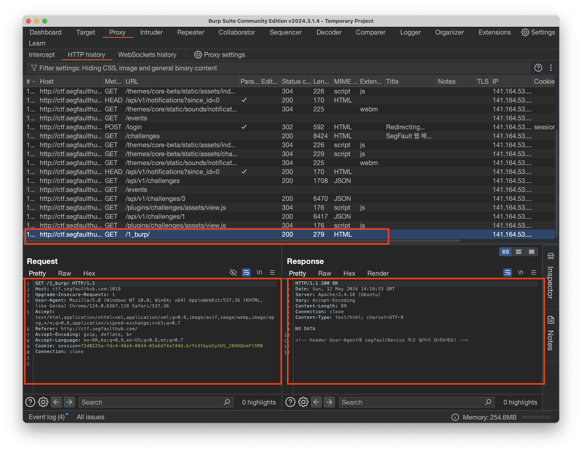Image resolution: width=582 pixels, height=453 pixels.
Task: Open WebSockets history sub-tab
Action: pos(147,54)
